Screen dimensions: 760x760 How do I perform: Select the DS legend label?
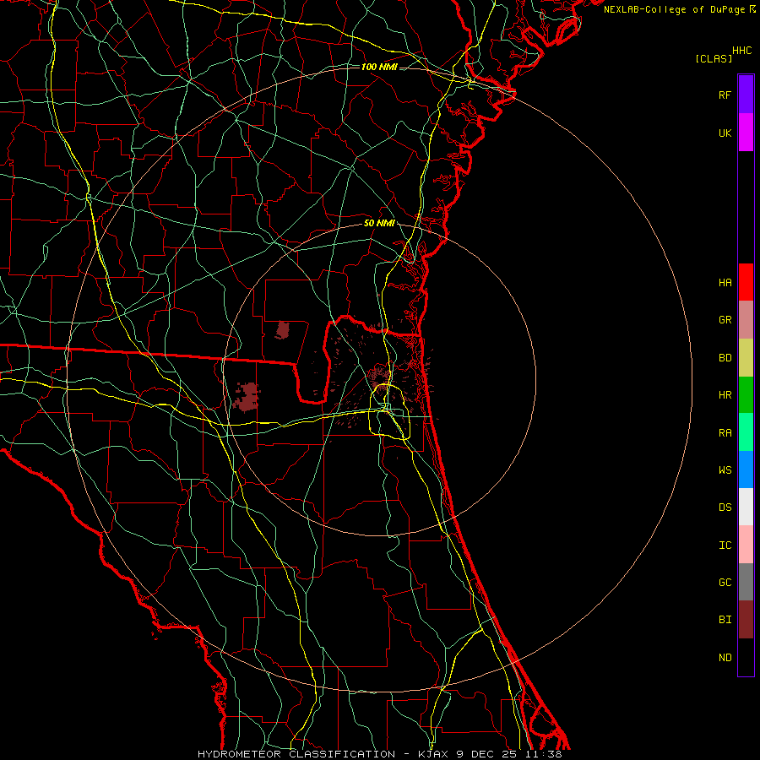point(725,508)
